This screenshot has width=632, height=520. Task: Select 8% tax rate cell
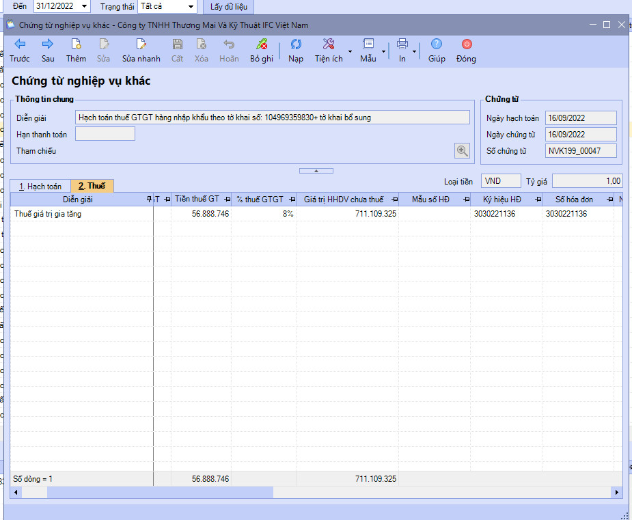tap(264, 214)
